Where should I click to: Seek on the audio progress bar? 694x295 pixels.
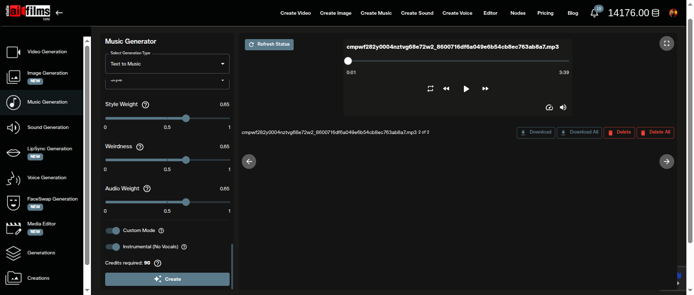click(x=458, y=61)
